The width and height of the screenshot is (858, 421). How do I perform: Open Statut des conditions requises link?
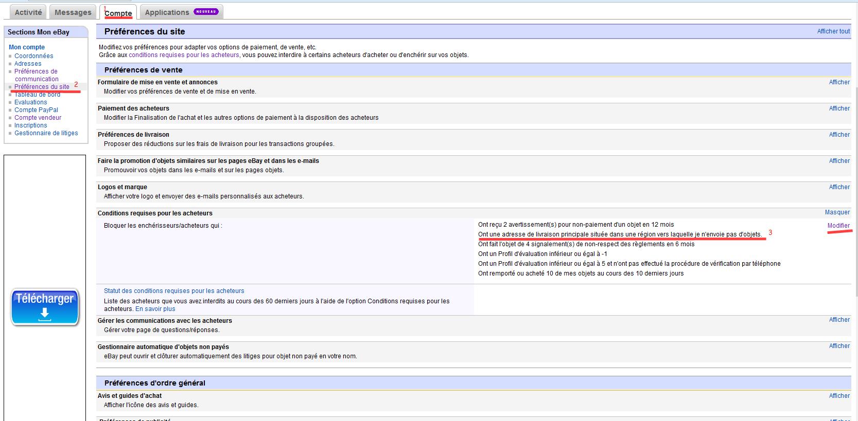tap(174, 291)
